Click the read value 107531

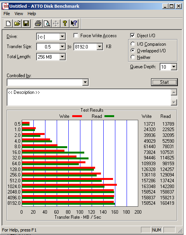tap(167, 152)
